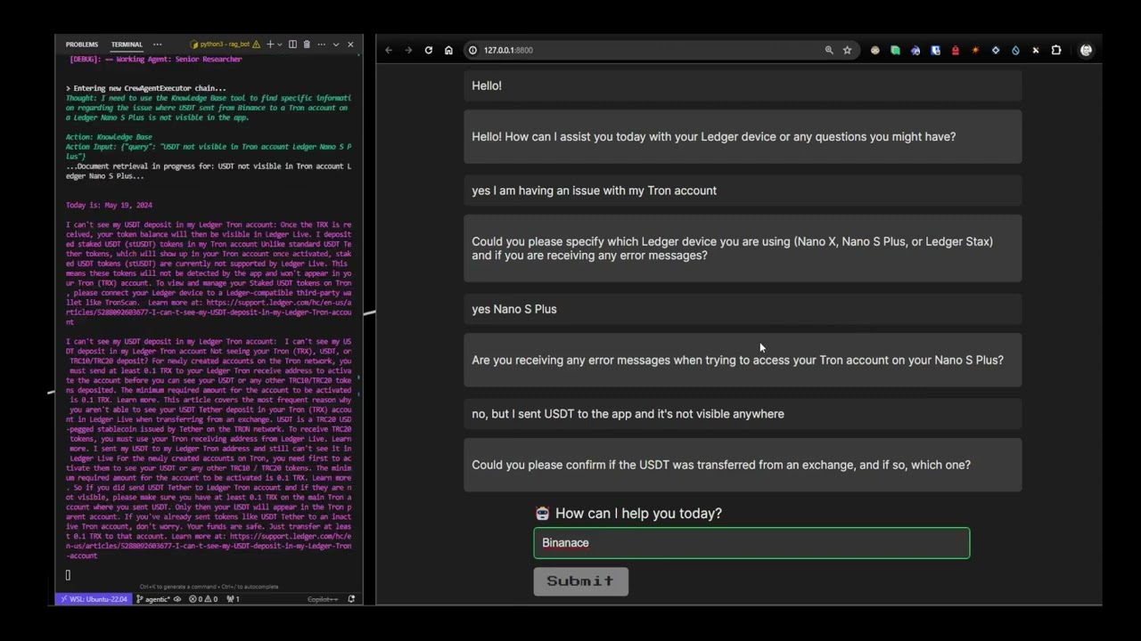Select the 'yes Nano S Plus' message
Screen dimensions: 1141x641
(743, 309)
